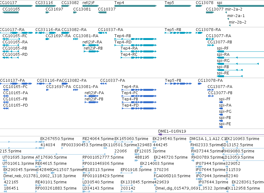Select the CG10165-RD transcript glyph
264x193 pixels.
click(x=11, y=58)
